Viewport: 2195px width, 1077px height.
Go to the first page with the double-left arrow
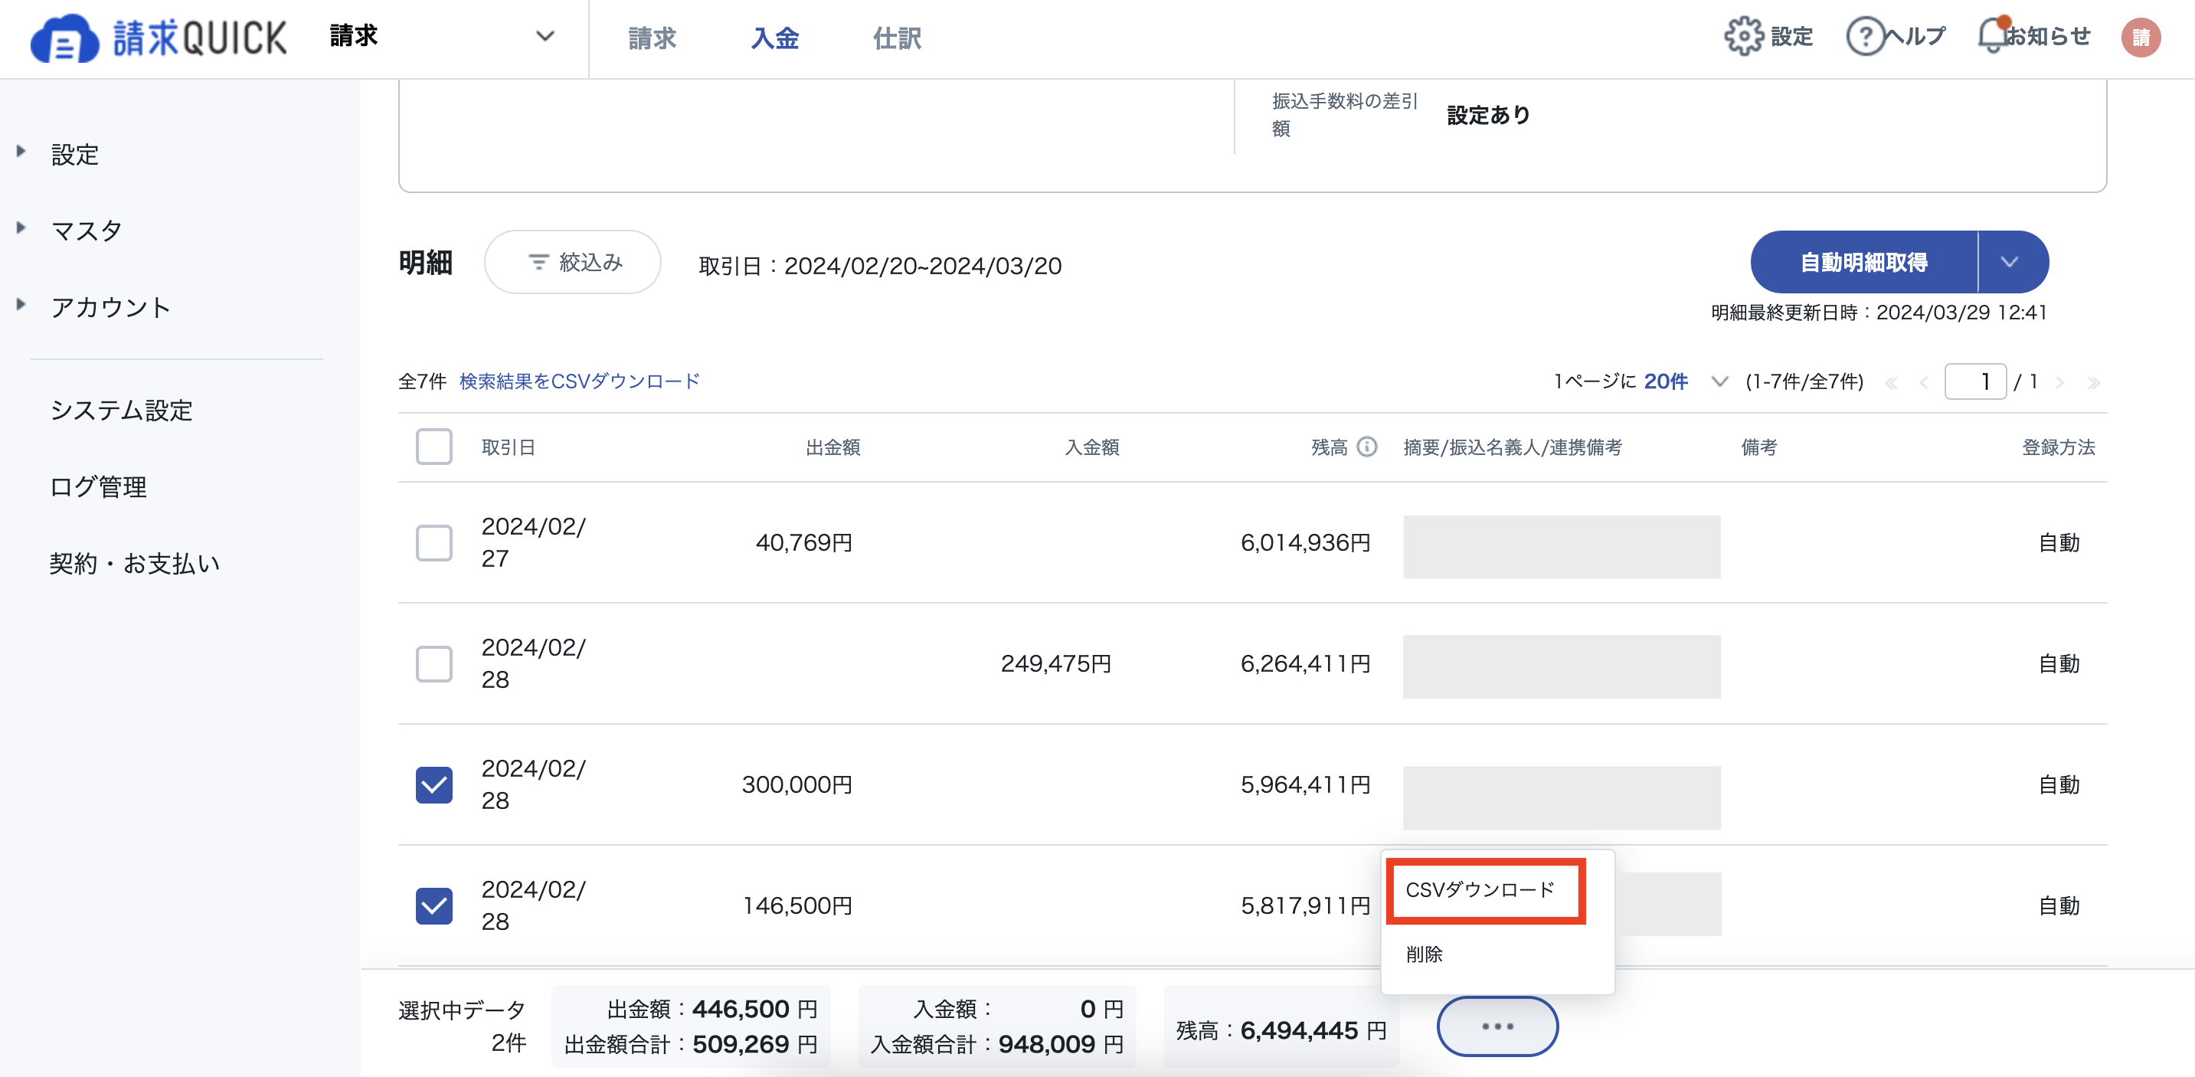point(1891,382)
